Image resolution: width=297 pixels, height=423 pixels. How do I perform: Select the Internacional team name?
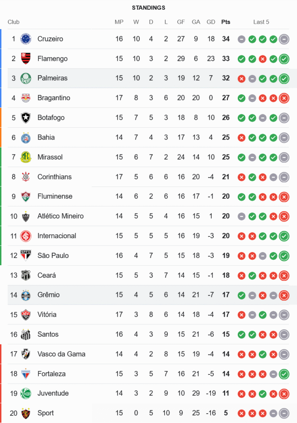(57, 236)
